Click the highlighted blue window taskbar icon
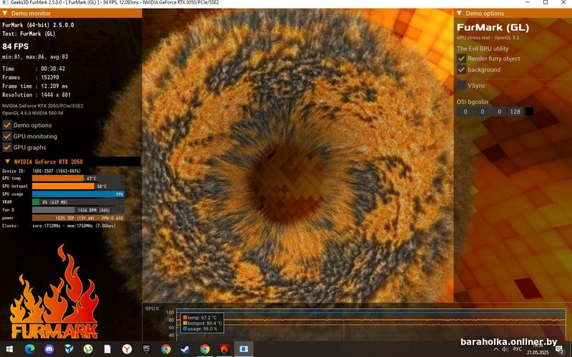572x357 pixels. click(244, 349)
